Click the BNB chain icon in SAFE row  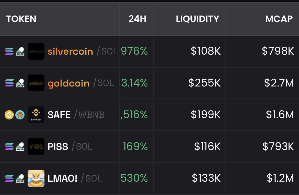point(9,115)
